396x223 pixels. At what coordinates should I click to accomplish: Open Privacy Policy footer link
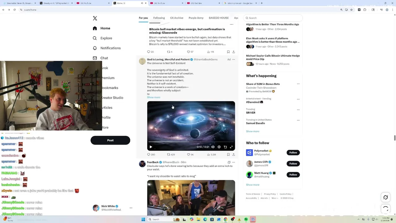270,194
